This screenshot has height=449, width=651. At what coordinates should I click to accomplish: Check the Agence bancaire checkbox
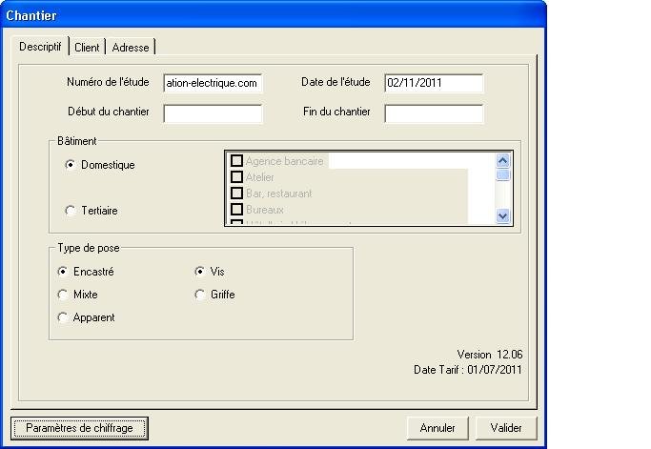(236, 161)
